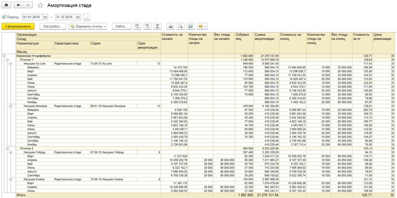Select starting cost value 14 372 704
The image size is (397, 198).
click(174, 67)
